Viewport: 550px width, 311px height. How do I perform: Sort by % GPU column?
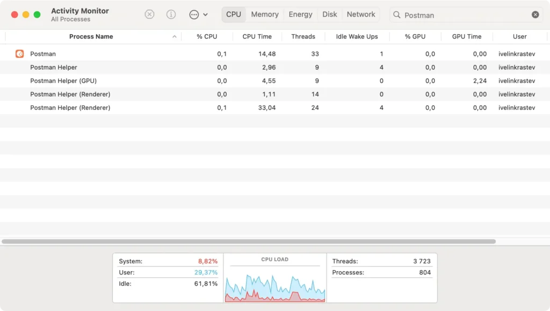point(415,36)
